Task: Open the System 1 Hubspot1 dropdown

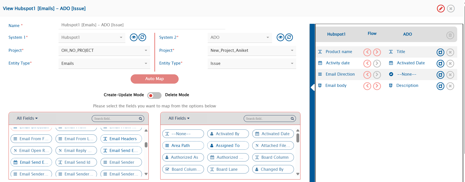Action: (92, 38)
